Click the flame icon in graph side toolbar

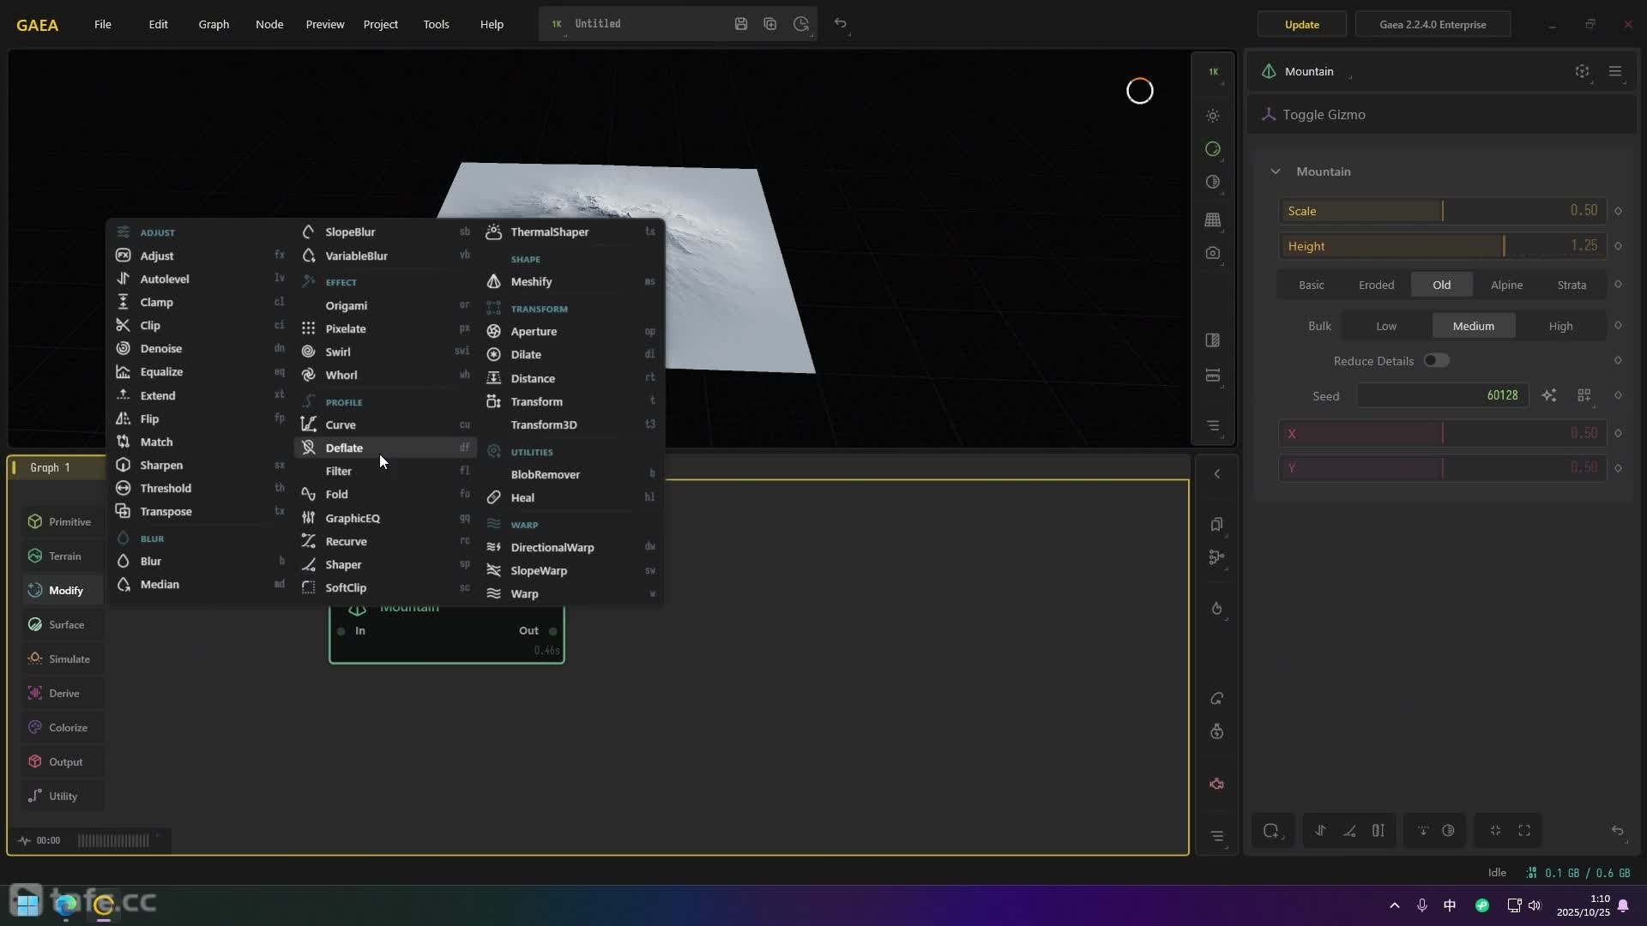1216,609
